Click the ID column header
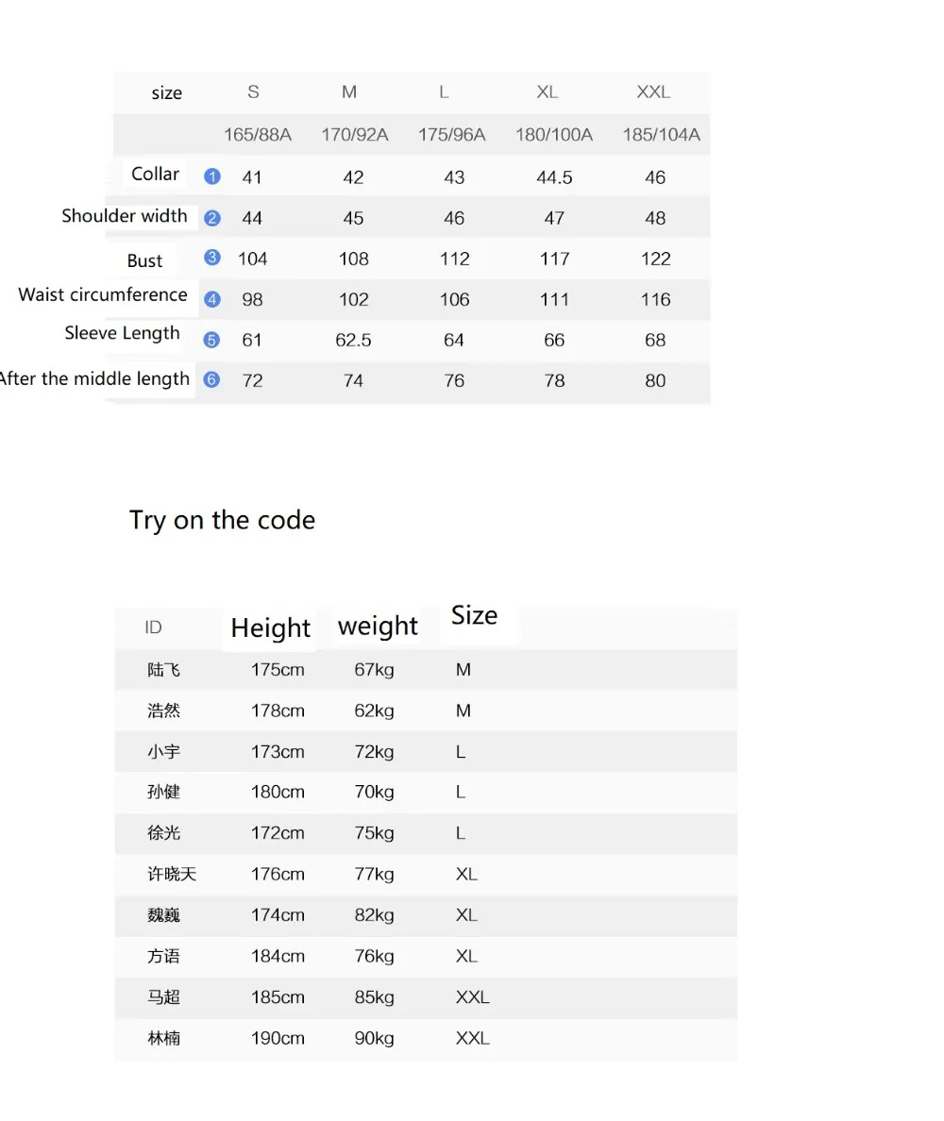The height and width of the screenshot is (1121, 944). [153, 627]
